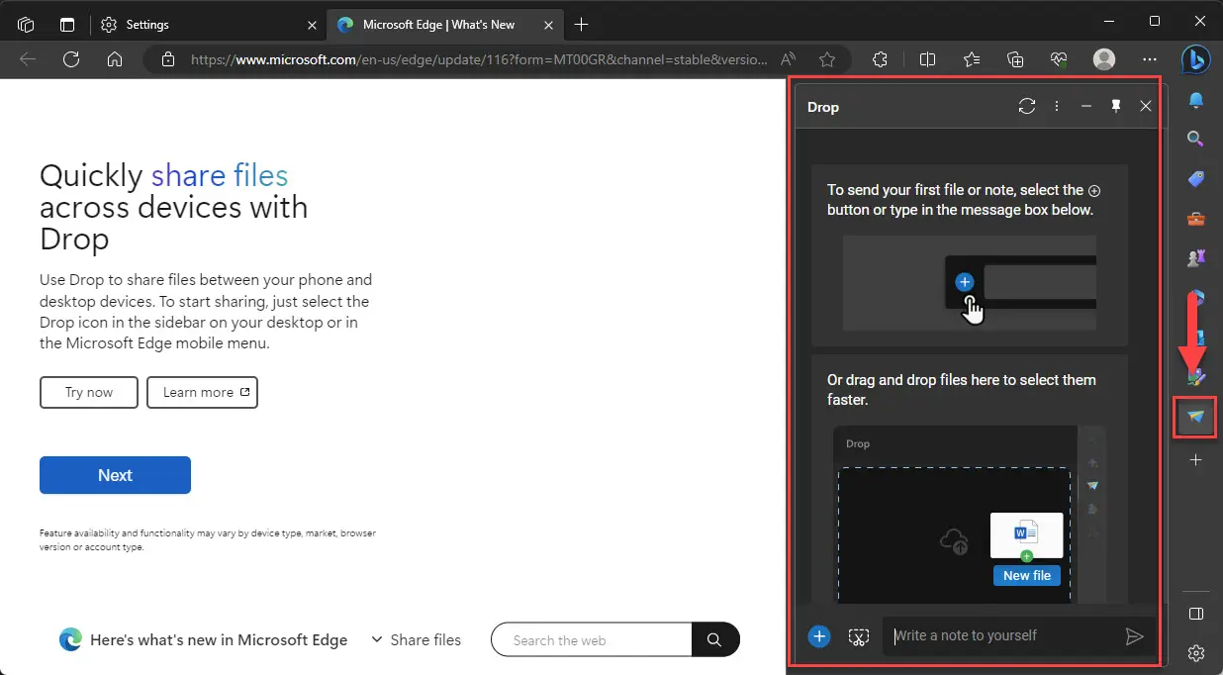Open the user profile avatar
Viewport: 1223px width, 675px height.
coord(1104,60)
